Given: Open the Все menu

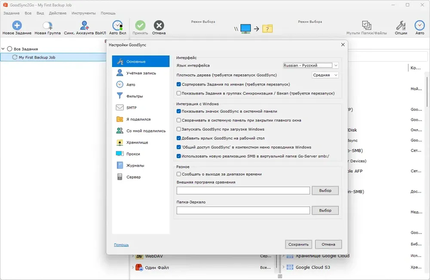Looking at the screenshot, I should click(x=28, y=13).
